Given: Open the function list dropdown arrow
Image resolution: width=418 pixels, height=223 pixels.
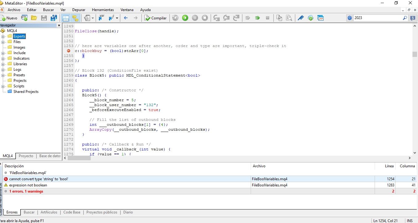Looking at the screenshot, I should [117, 18].
